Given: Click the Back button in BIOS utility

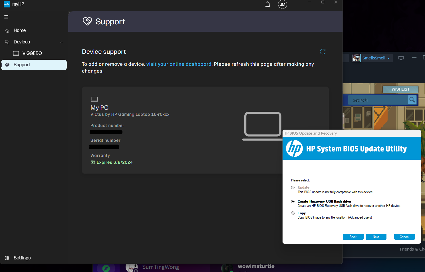Looking at the screenshot, I should 353,237.
